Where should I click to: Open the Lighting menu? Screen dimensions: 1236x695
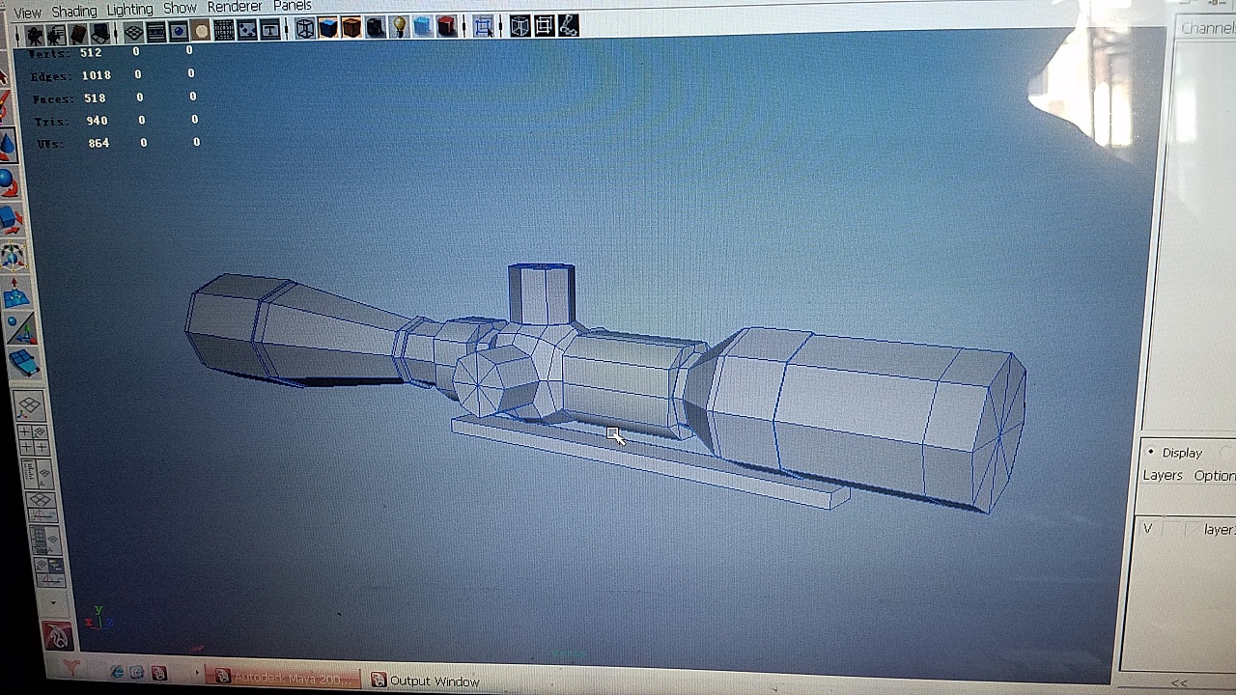click(x=129, y=9)
